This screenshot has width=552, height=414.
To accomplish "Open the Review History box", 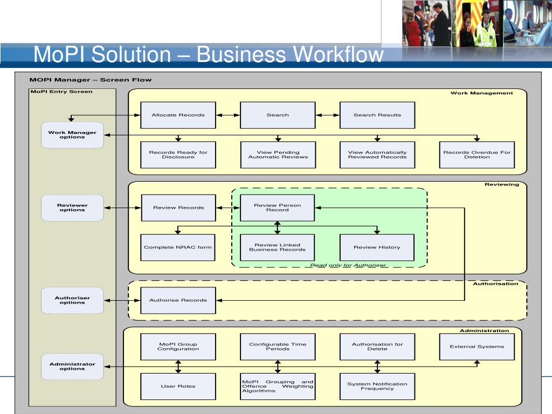I will (x=377, y=247).
